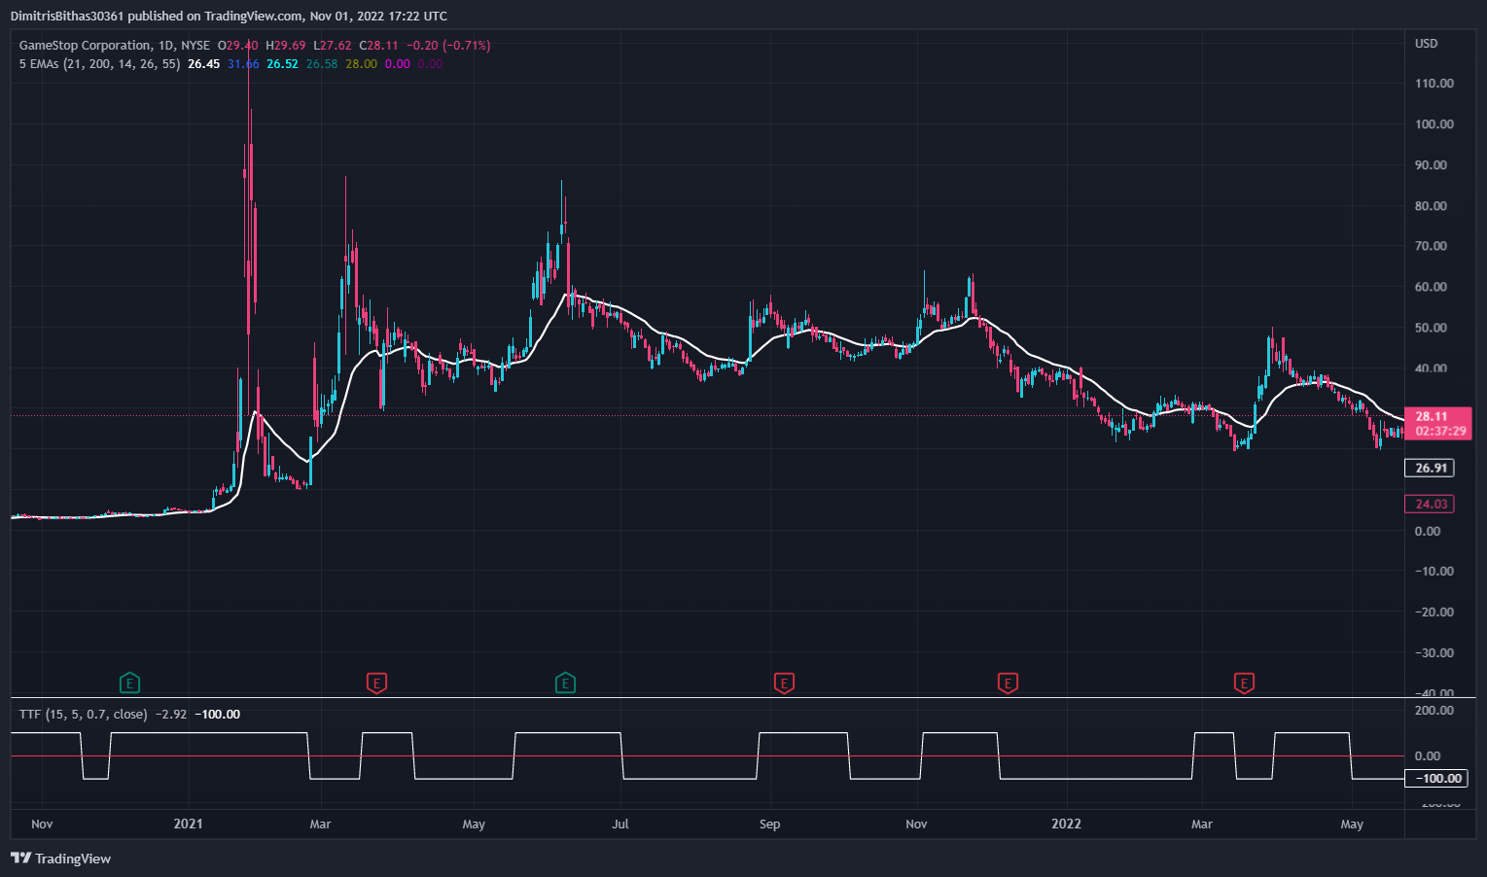Screen dimensions: 1487x877
Task: Open the red earnings E marker before 2022
Action: (1008, 683)
